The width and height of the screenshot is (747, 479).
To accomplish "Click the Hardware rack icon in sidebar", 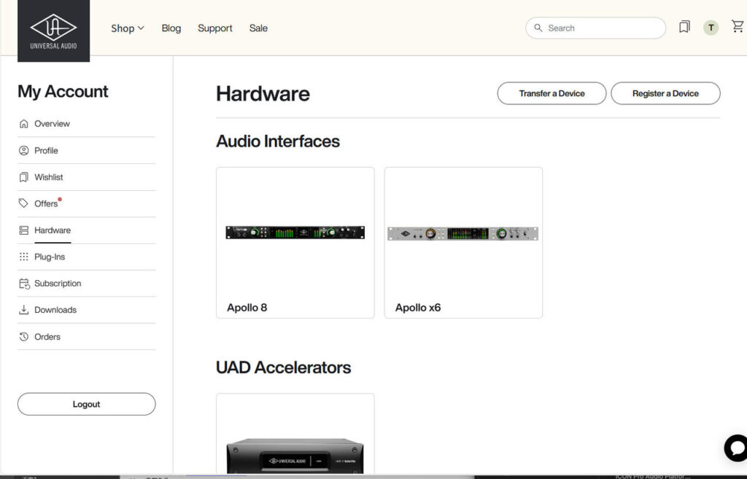I will click(x=24, y=230).
